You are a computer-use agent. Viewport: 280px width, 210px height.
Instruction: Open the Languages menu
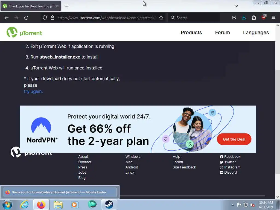coord(256,33)
